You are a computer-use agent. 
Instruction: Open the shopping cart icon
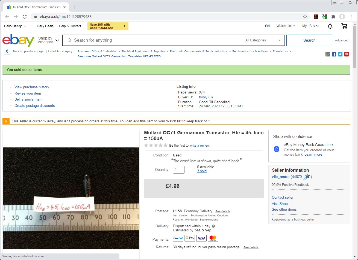344,26
